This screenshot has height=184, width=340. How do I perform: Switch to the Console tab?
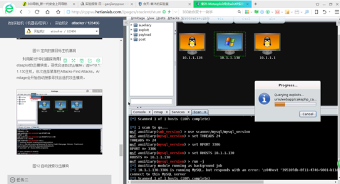pyautogui.click(x=139, y=112)
